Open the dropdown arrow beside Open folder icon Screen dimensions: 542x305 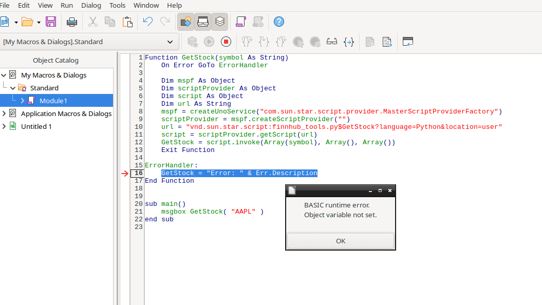[39, 22]
